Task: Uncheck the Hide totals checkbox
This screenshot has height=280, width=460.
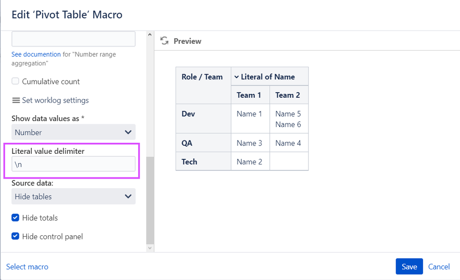Action: (15, 218)
